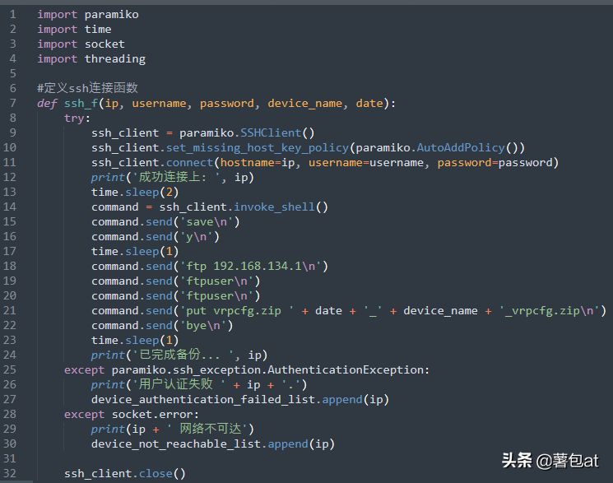Click the 'except' keyword on line 25
The image size is (613, 483).
85,370
